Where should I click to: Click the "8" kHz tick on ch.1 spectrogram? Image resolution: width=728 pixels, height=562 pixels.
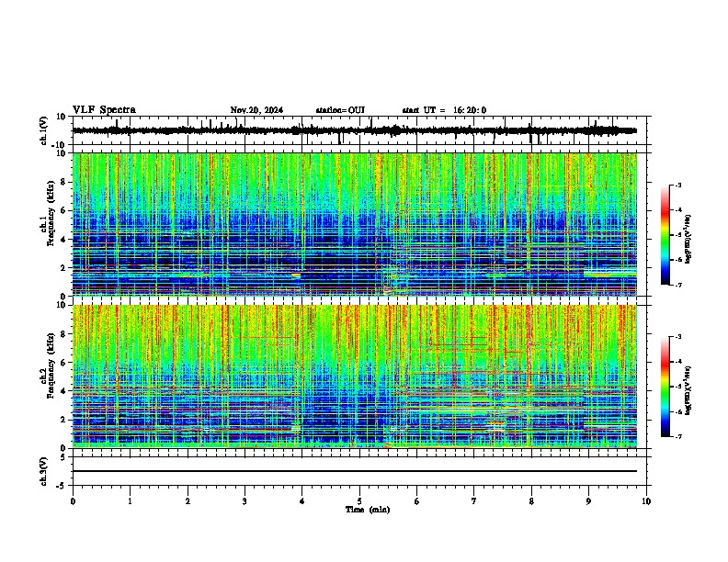coord(63,182)
